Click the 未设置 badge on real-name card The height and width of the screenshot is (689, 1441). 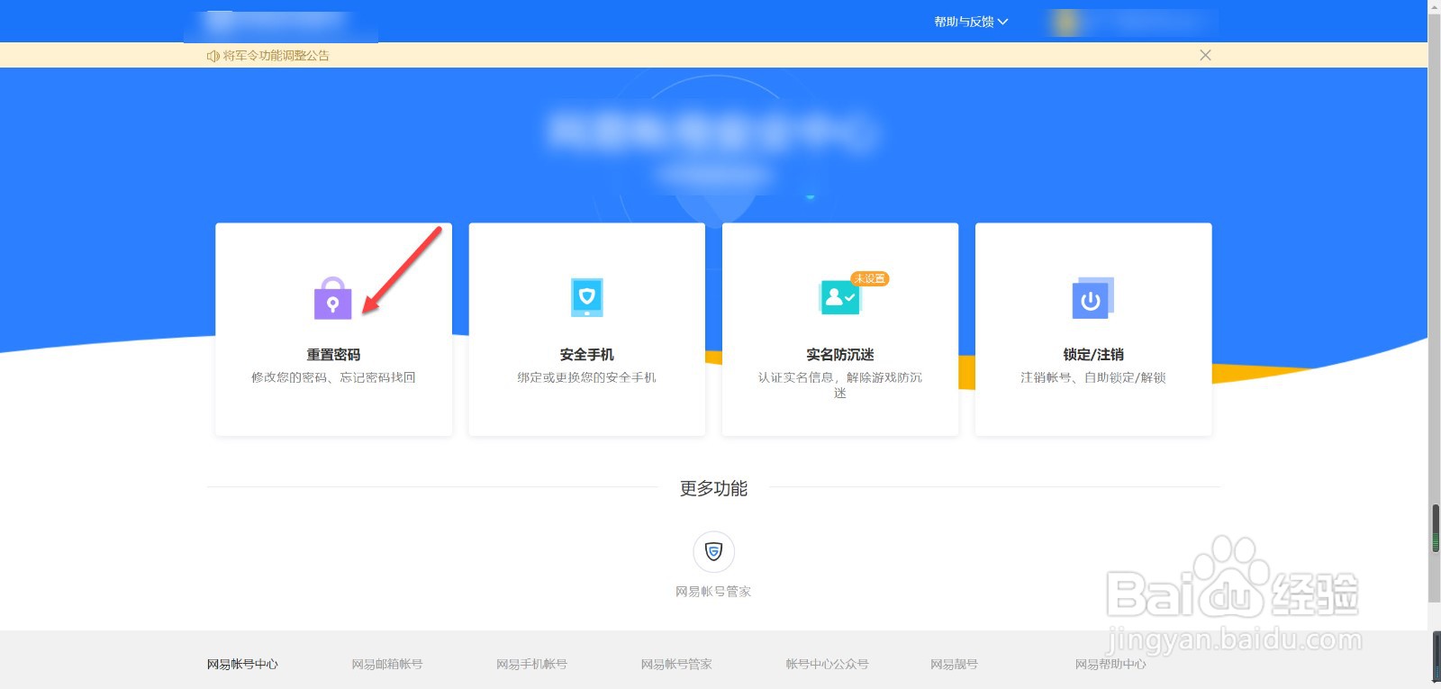pos(870,279)
